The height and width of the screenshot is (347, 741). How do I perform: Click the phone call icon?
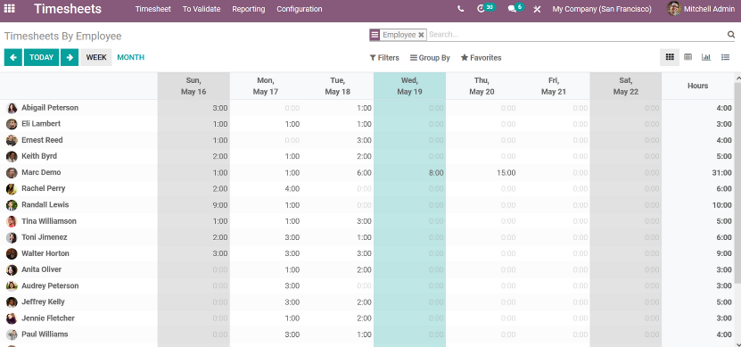click(461, 9)
